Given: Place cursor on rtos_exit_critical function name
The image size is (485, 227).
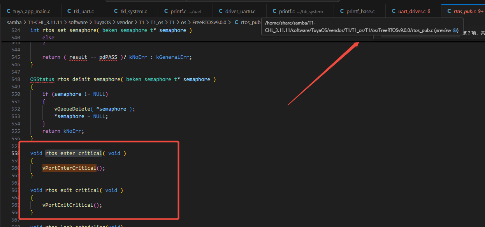Looking at the screenshot, I should (72, 190).
